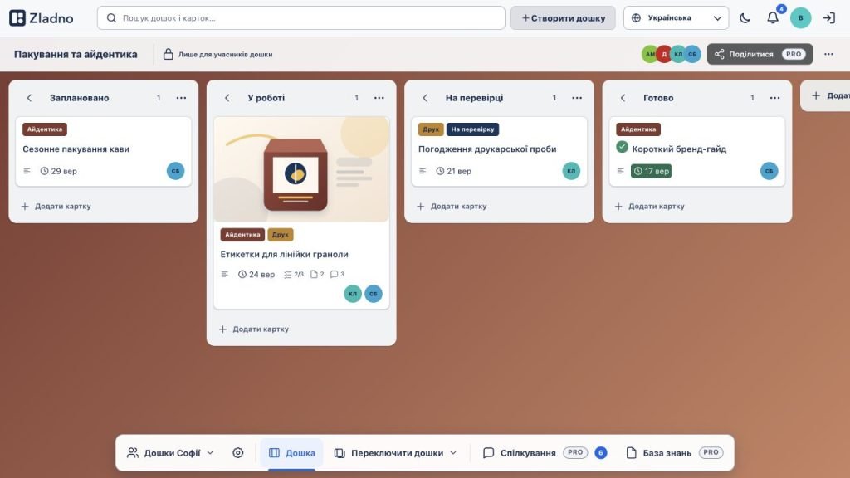Collapse the На перевірці list

tap(425, 98)
